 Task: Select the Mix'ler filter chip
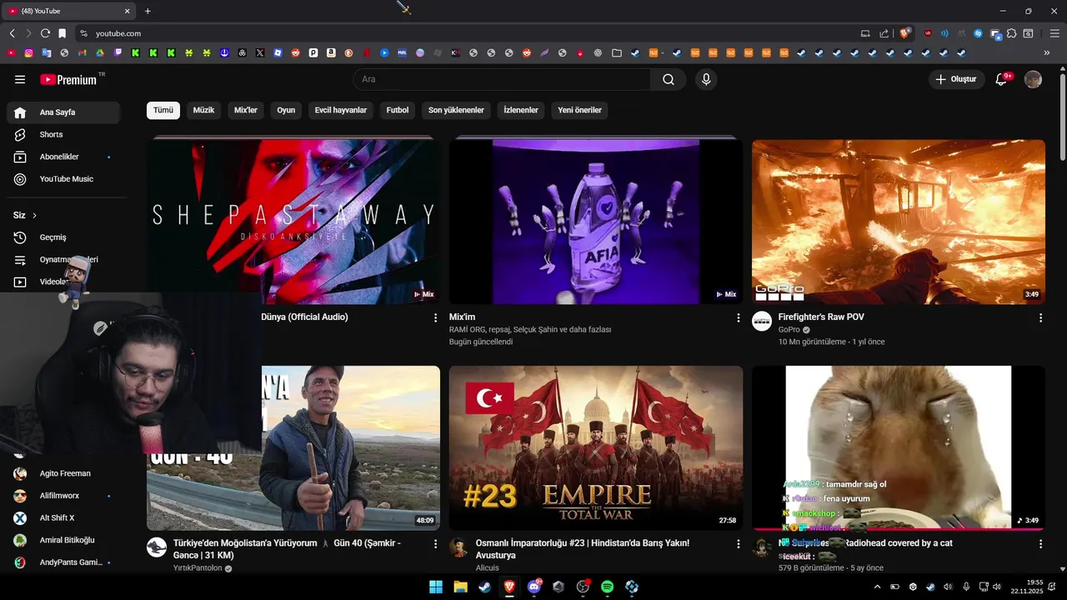246,110
